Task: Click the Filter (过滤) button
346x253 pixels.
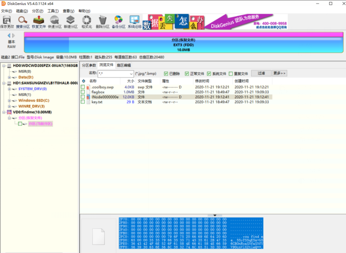Action: pyautogui.click(x=261, y=73)
